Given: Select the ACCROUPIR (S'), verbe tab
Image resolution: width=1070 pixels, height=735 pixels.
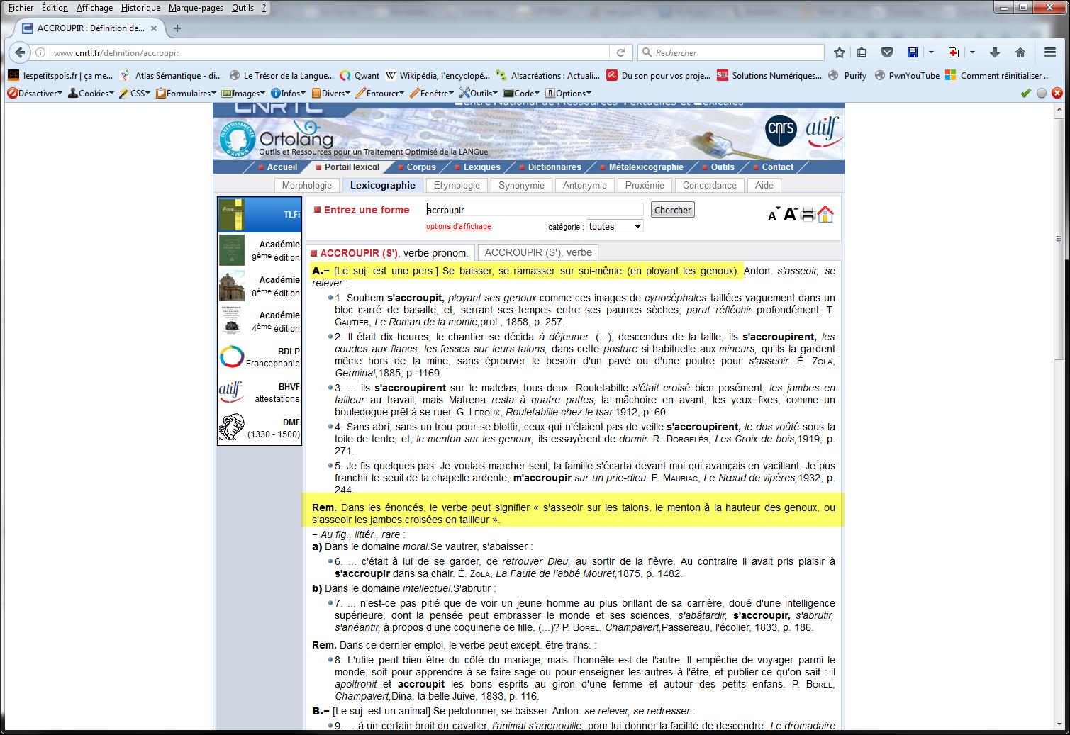Looking at the screenshot, I should pyautogui.click(x=537, y=252).
